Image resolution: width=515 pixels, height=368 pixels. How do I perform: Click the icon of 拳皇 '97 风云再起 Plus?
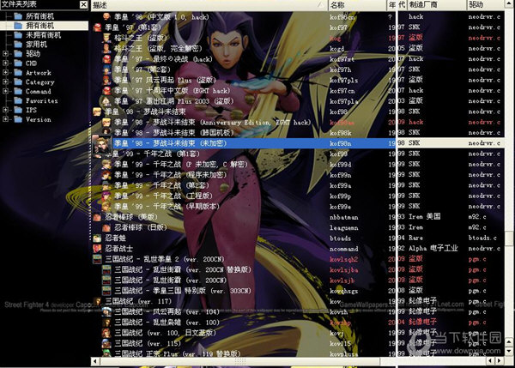[106, 80]
